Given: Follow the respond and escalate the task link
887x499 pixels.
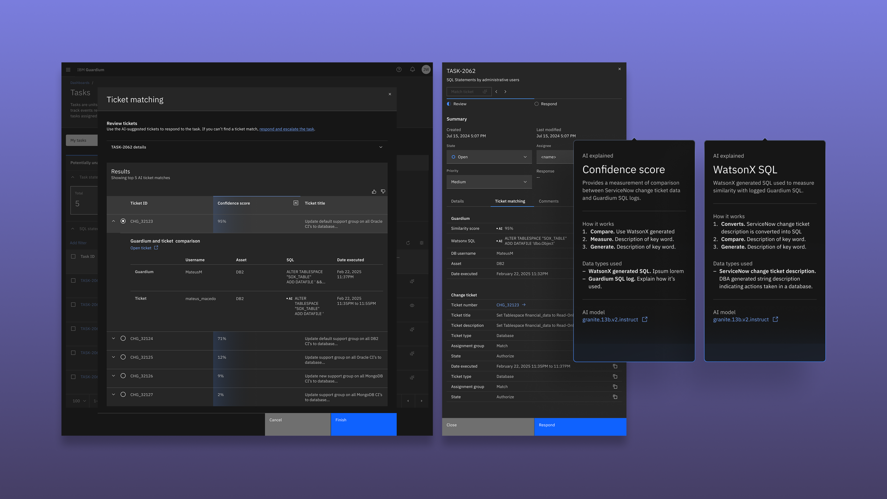Looking at the screenshot, I should (286, 129).
